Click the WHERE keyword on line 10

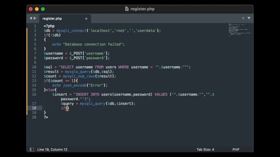pyautogui.click(x=124, y=67)
